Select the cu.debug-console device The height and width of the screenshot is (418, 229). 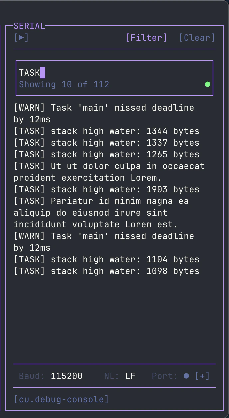pos(61,399)
